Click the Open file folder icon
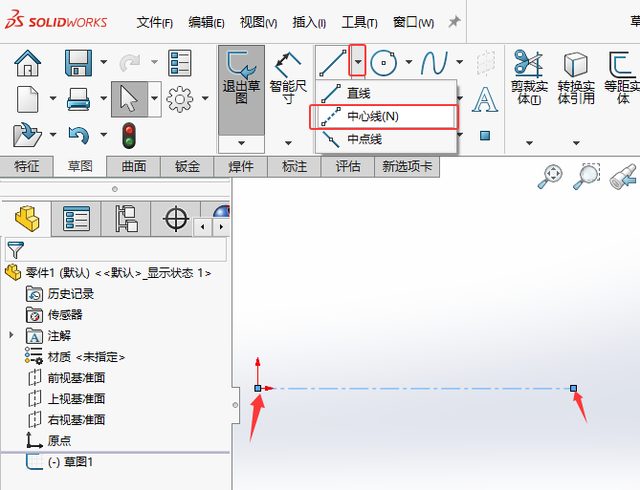The height and width of the screenshot is (490, 640). [x=28, y=135]
